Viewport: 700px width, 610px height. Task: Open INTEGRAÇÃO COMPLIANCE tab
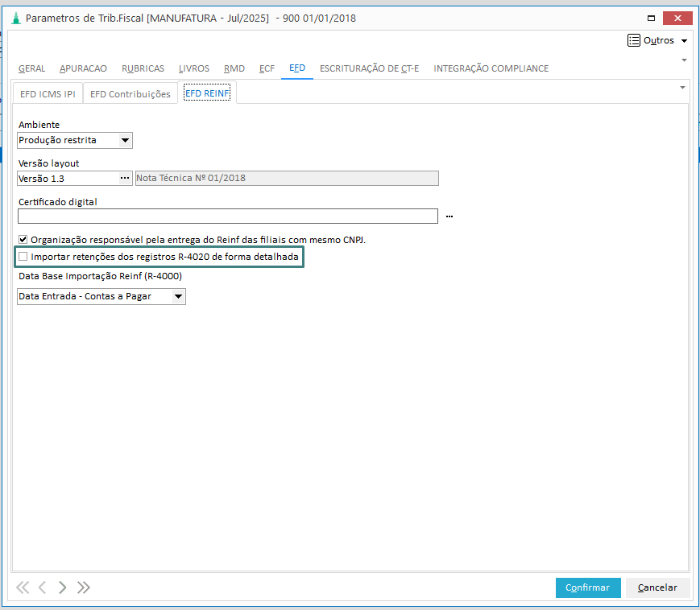pos(491,68)
